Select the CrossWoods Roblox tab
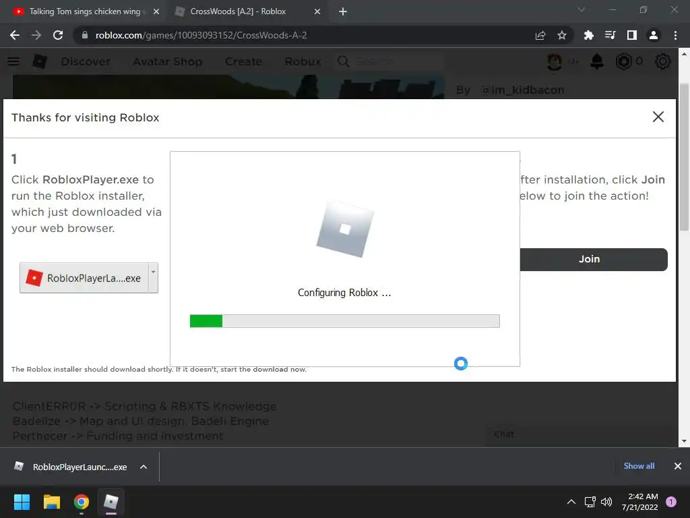The width and height of the screenshot is (690, 518). (x=238, y=11)
